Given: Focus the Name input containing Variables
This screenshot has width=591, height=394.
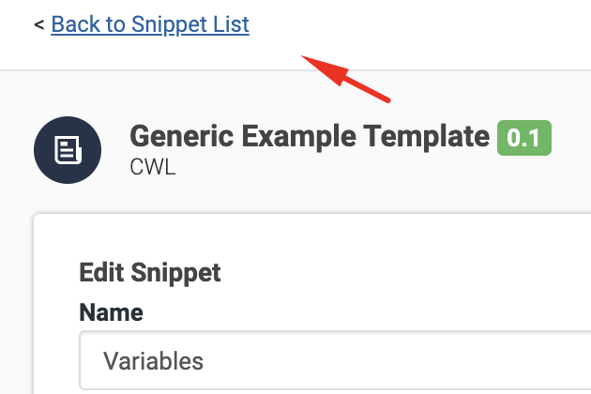Looking at the screenshot, I should pyautogui.click(x=335, y=360).
